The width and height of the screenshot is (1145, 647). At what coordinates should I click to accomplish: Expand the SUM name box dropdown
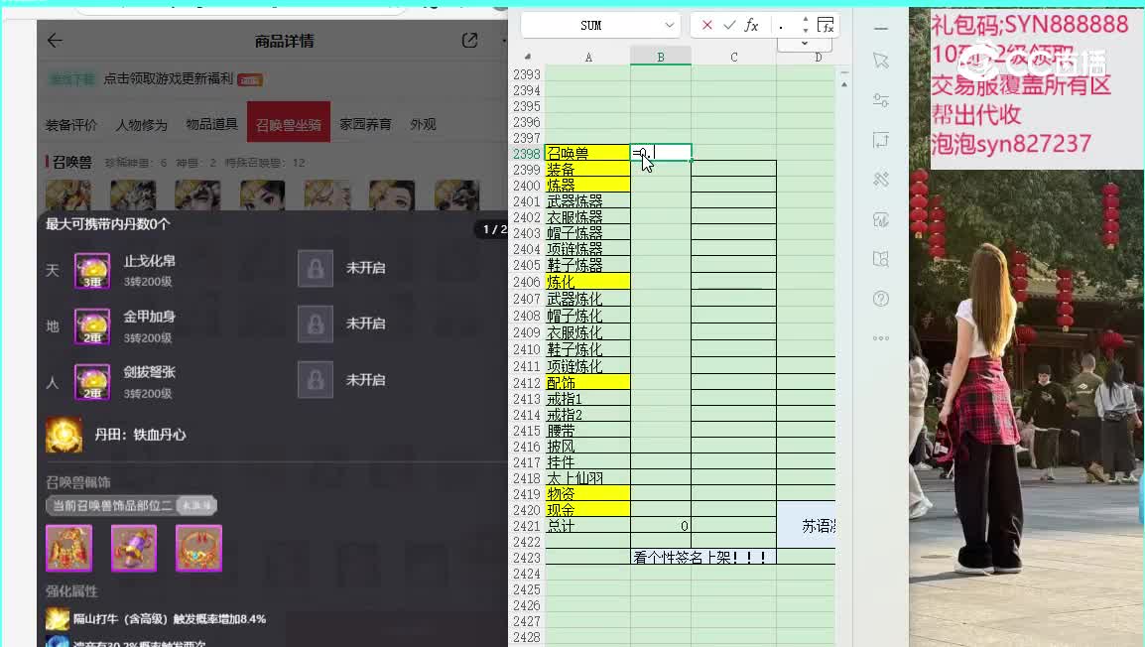669,26
